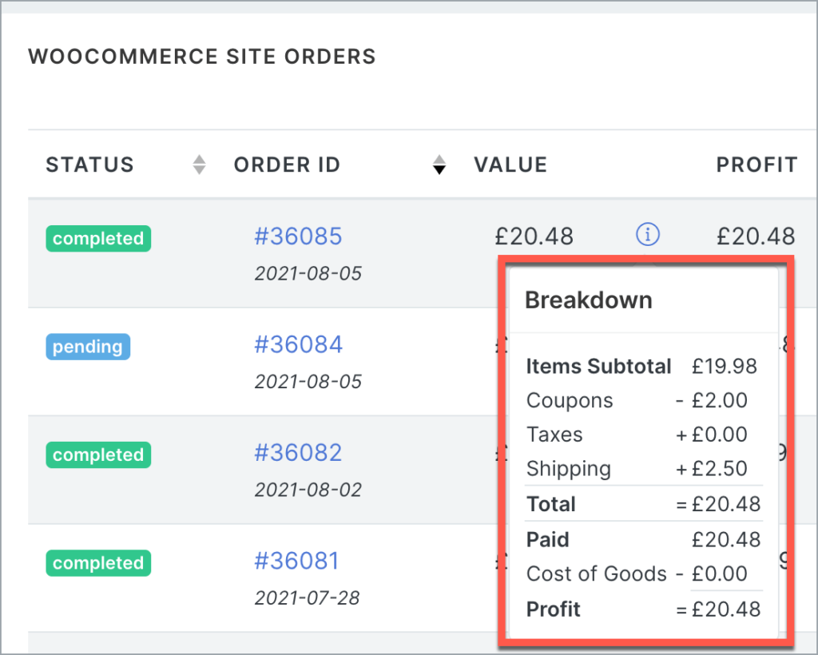Click the date 2021-08-05 under order #36084
This screenshot has height=655, width=818.
[307, 381]
